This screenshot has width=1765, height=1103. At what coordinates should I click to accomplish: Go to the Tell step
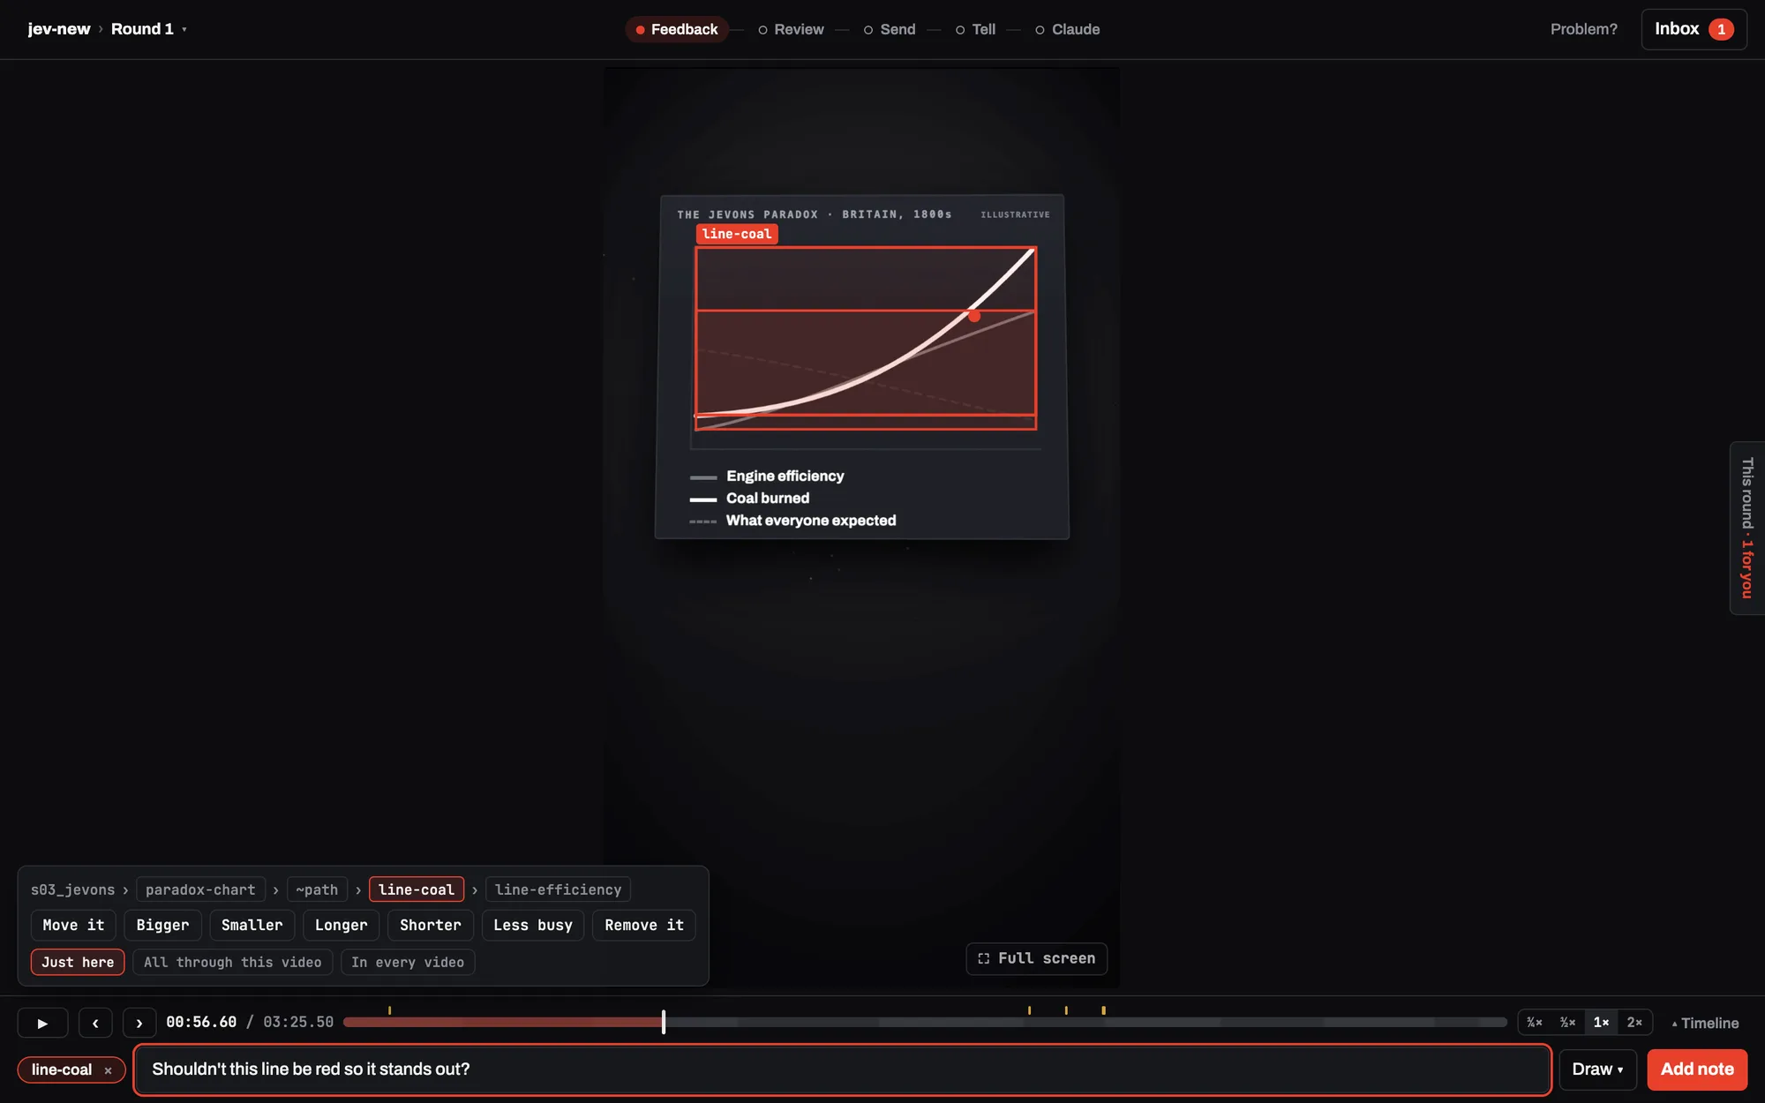975,29
